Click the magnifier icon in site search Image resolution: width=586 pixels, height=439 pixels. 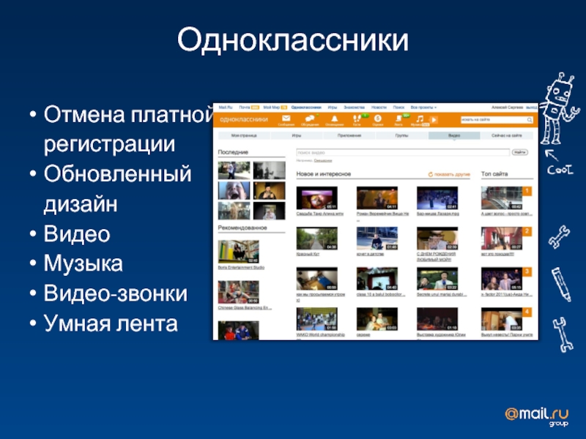click(529, 120)
